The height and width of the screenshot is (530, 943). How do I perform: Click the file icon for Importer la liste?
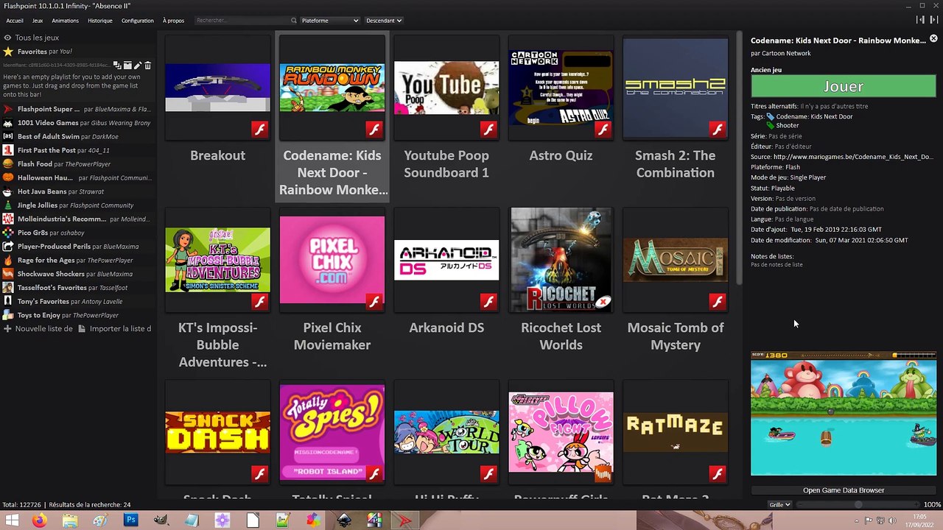82,329
